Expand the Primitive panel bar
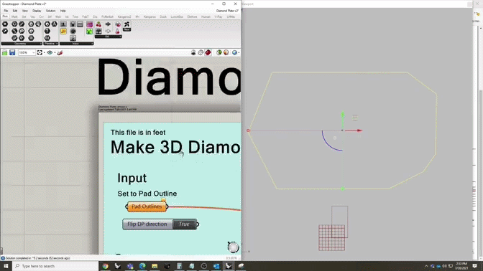Image resolution: width=483 pixels, height=271 pixels. [51, 44]
